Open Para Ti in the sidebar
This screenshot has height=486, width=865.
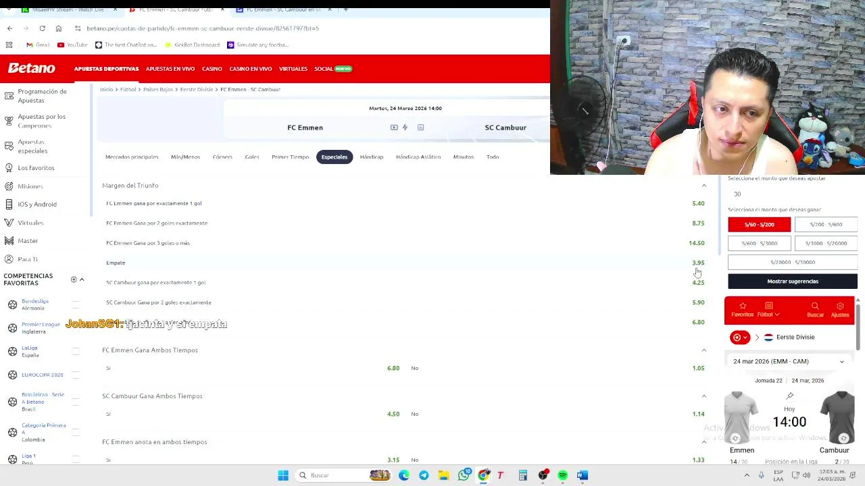click(x=28, y=259)
